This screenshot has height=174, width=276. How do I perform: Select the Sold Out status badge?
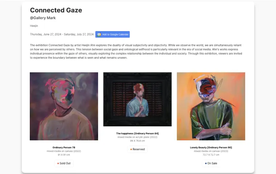64,164
